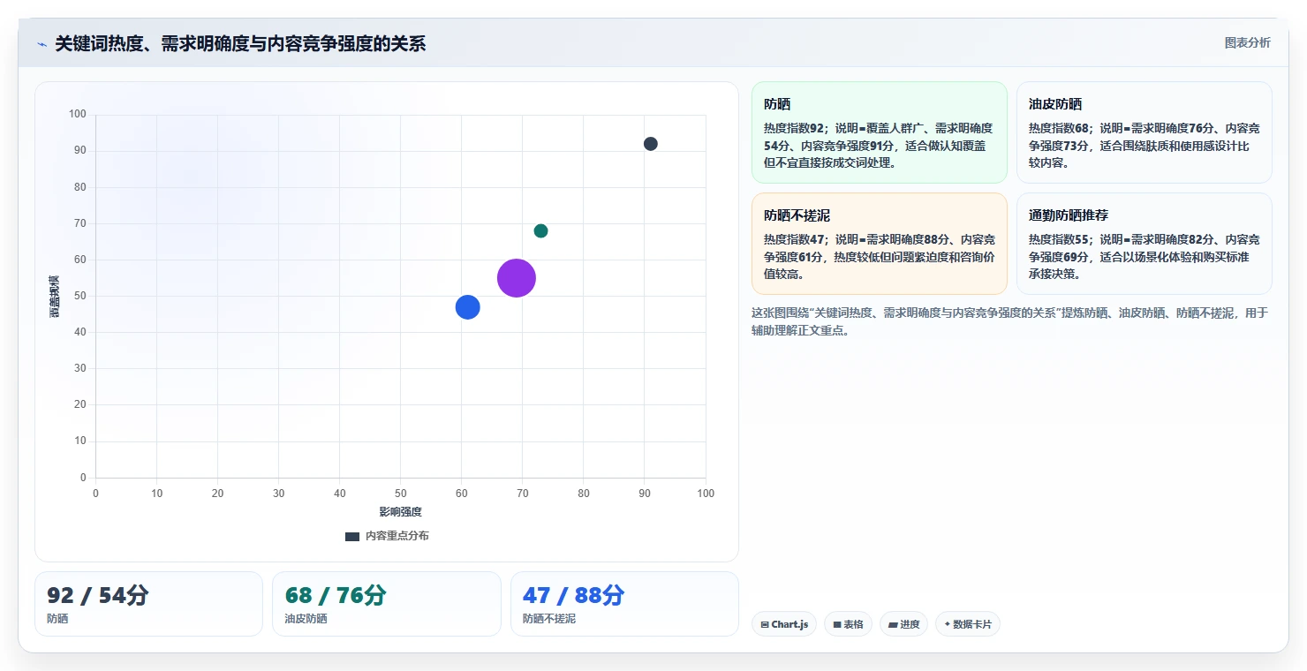The height and width of the screenshot is (671, 1307).
Task: Click the 防晒 label under 92 / 54分
Action: 57,619
